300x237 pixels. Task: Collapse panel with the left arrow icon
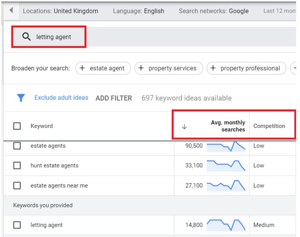(11, 10)
